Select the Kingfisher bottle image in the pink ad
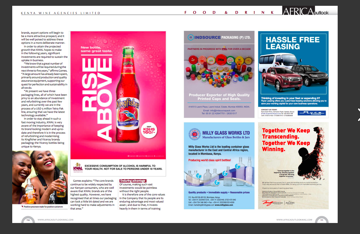 [x=128, y=95]
